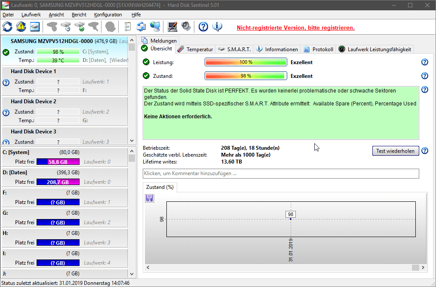Click the help icon next to Test wiederholen
Image resolution: width=436 pixels, height=287 pixels.
point(424,151)
